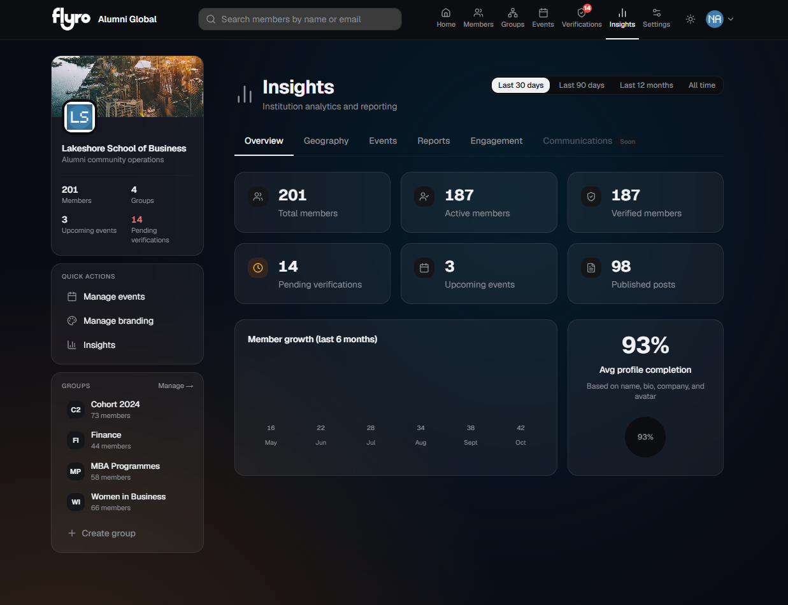The height and width of the screenshot is (605, 788).
Task: Click the plus icon beside Create group
Action: point(72,533)
